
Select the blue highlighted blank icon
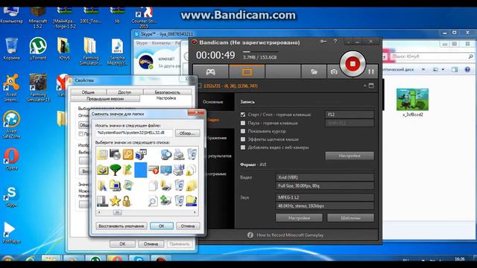pos(141,170)
